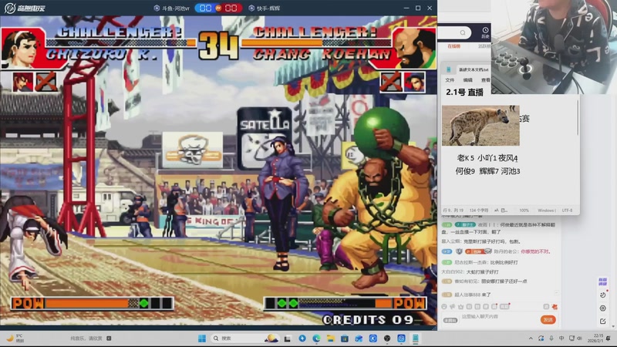The height and width of the screenshot is (347, 617).
Task: Click chat message '超人出事888 来了'
Action: [473, 295]
